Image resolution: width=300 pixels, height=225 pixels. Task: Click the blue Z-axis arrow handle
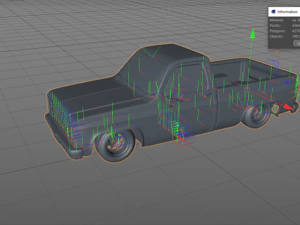coord(288,82)
